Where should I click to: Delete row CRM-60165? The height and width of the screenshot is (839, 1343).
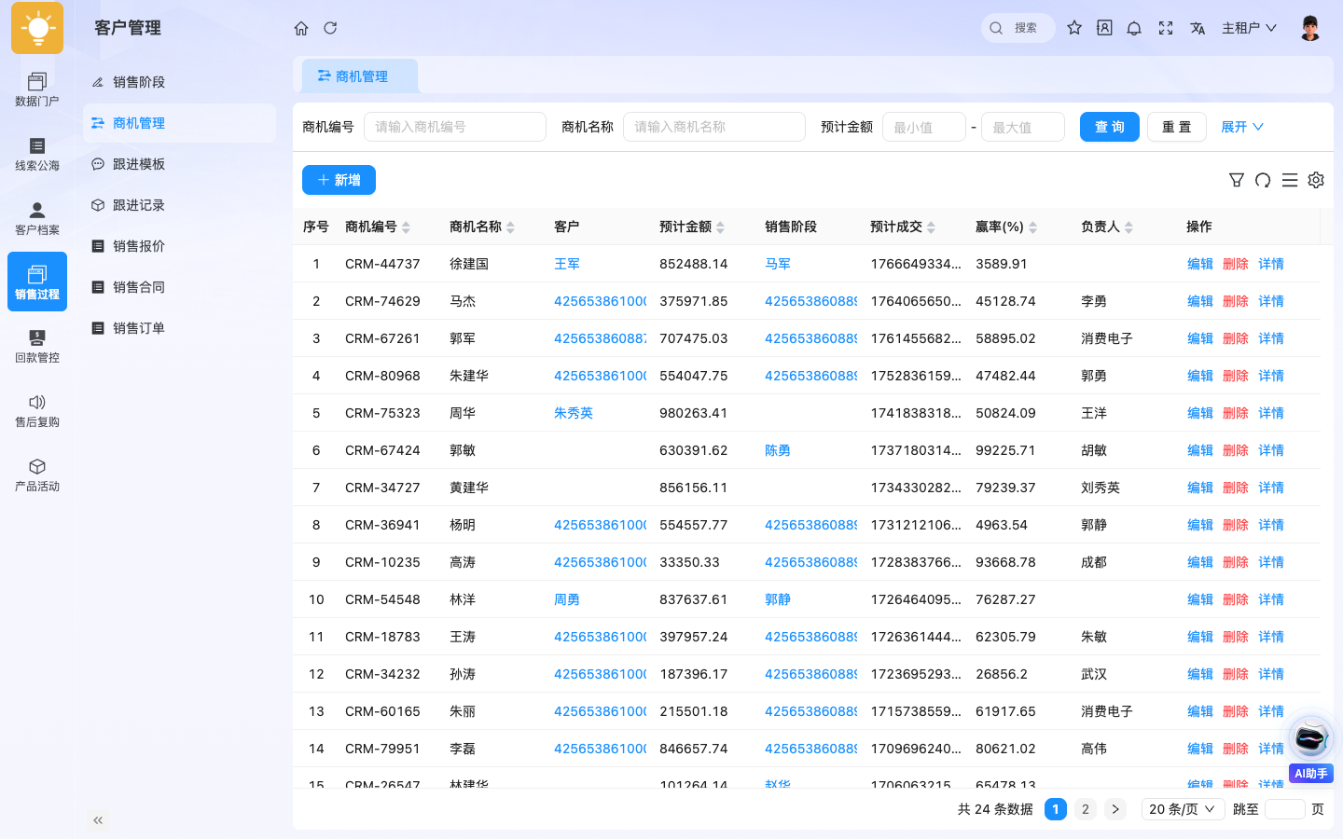(1236, 711)
